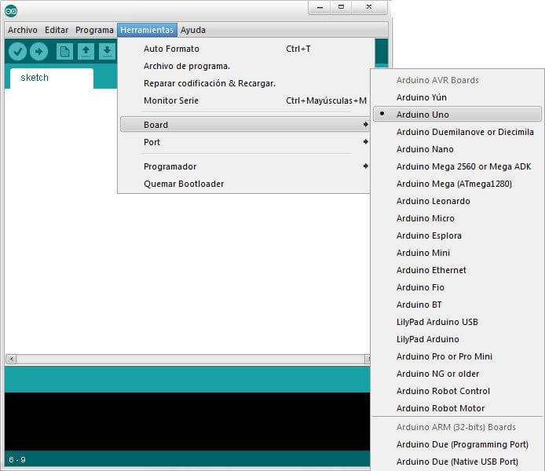Image resolution: width=545 pixels, height=471 pixels.
Task: Select the sketch tab
Action: 52,78
